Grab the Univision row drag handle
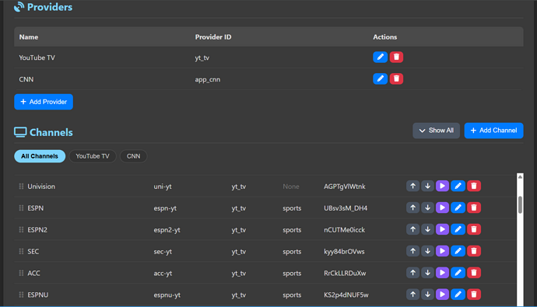The width and height of the screenshot is (537, 307). [21, 187]
